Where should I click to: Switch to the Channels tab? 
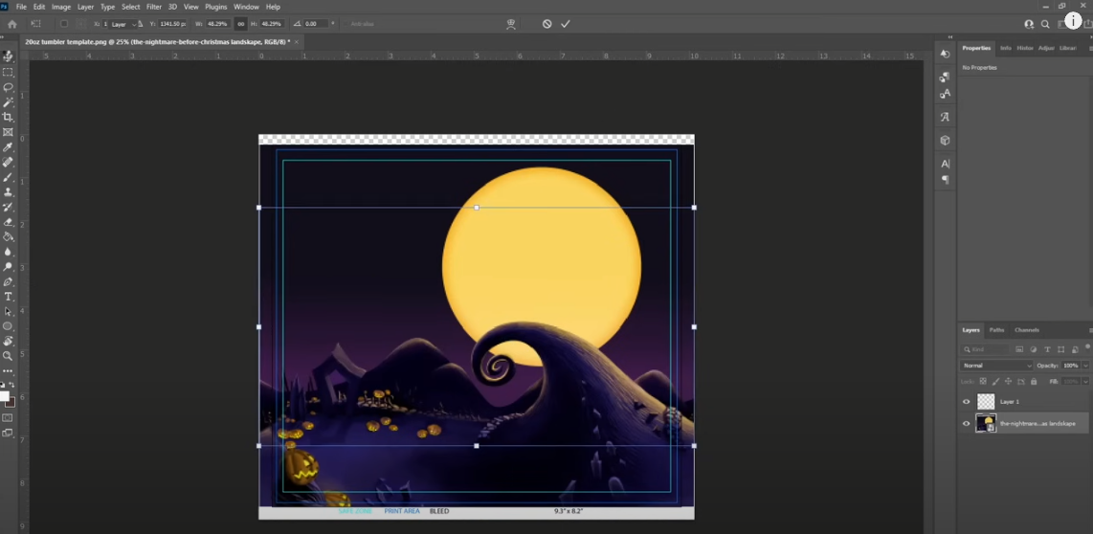pyautogui.click(x=1026, y=330)
